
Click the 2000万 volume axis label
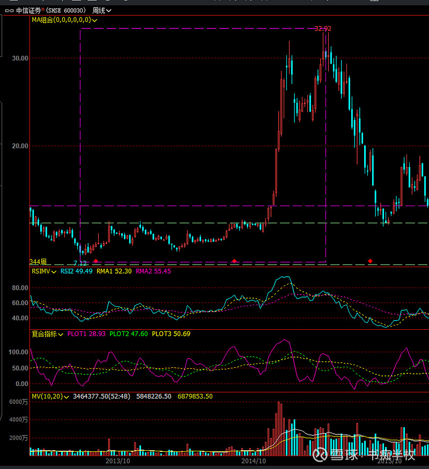(x=19, y=438)
